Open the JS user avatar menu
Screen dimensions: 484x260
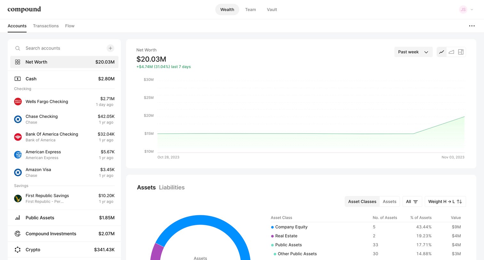(463, 10)
